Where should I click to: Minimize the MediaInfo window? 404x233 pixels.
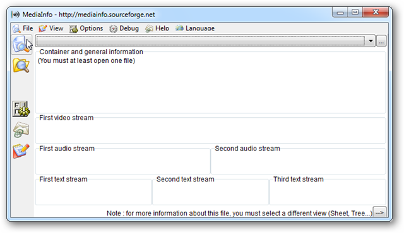point(340,12)
